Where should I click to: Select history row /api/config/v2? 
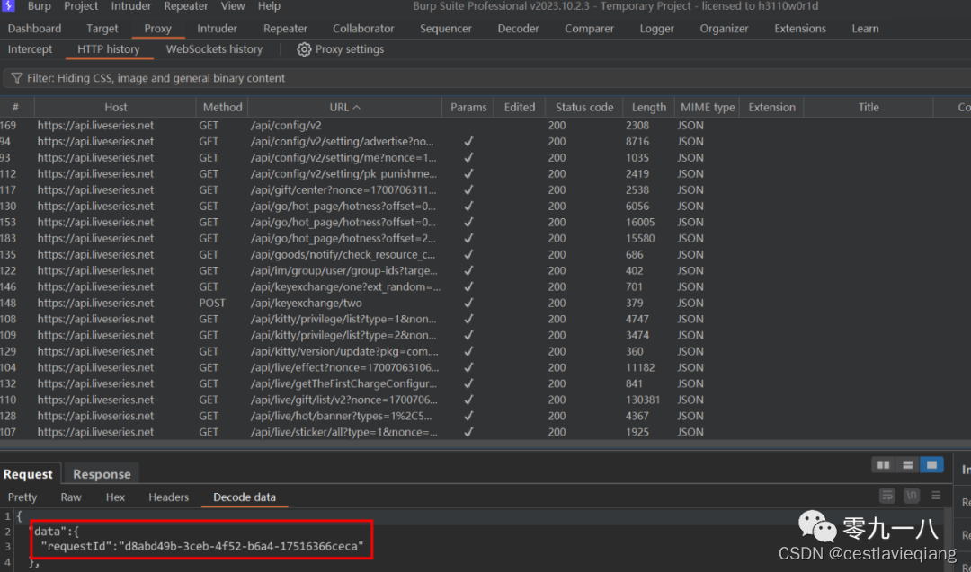(x=485, y=126)
